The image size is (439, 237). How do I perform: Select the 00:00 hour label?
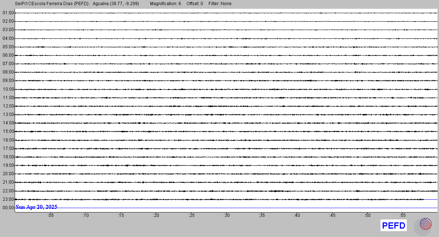tap(8, 208)
